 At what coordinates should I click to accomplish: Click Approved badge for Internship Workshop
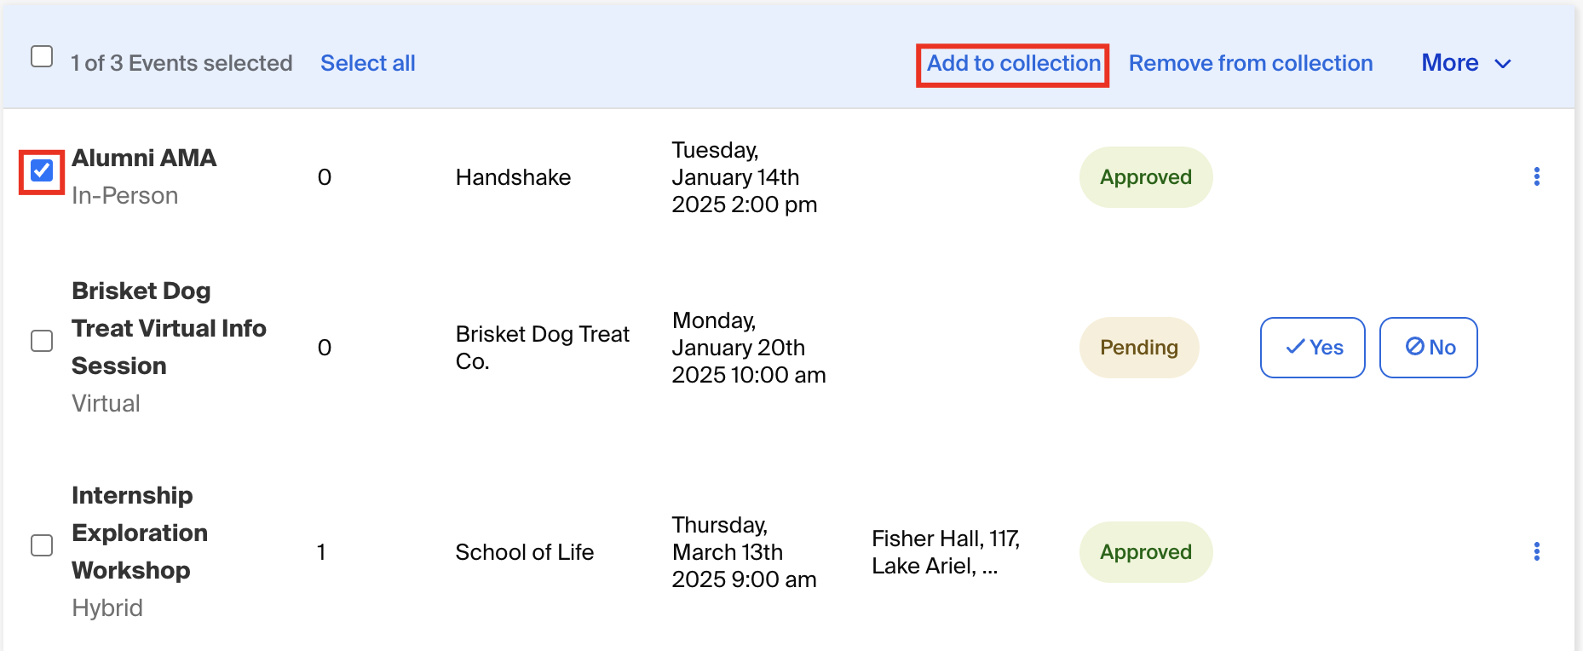(1146, 552)
